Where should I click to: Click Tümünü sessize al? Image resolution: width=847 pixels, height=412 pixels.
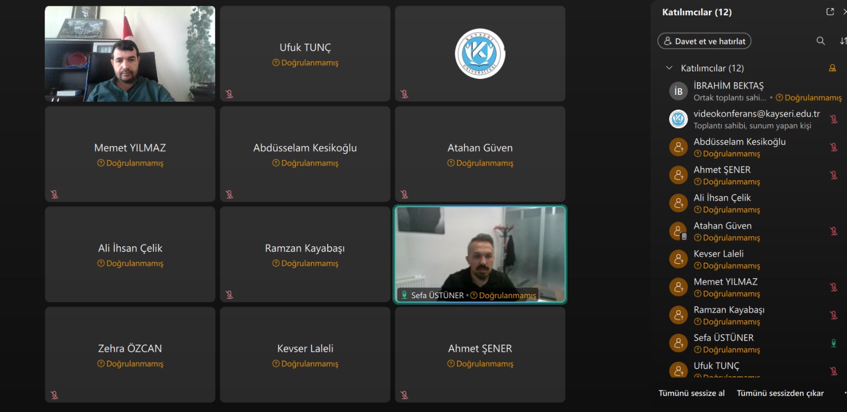691,393
